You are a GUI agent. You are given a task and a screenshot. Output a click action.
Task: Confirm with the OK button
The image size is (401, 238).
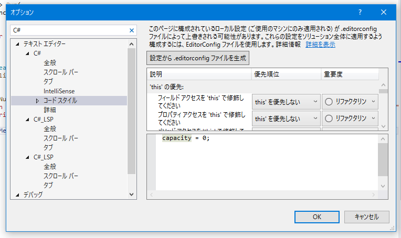317,217
